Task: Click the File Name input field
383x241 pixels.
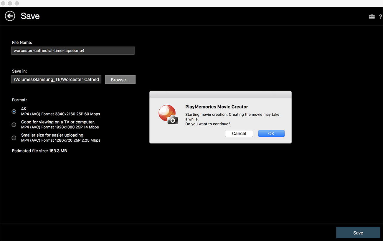Action: (x=73, y=51)
